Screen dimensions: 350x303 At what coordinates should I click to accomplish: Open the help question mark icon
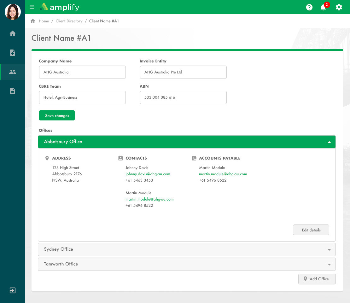[x=309, y=7]
